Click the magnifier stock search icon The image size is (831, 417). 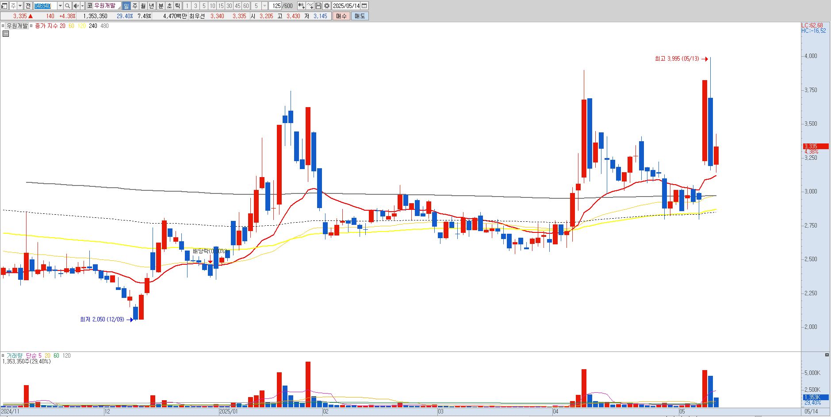tap(68, 6)
